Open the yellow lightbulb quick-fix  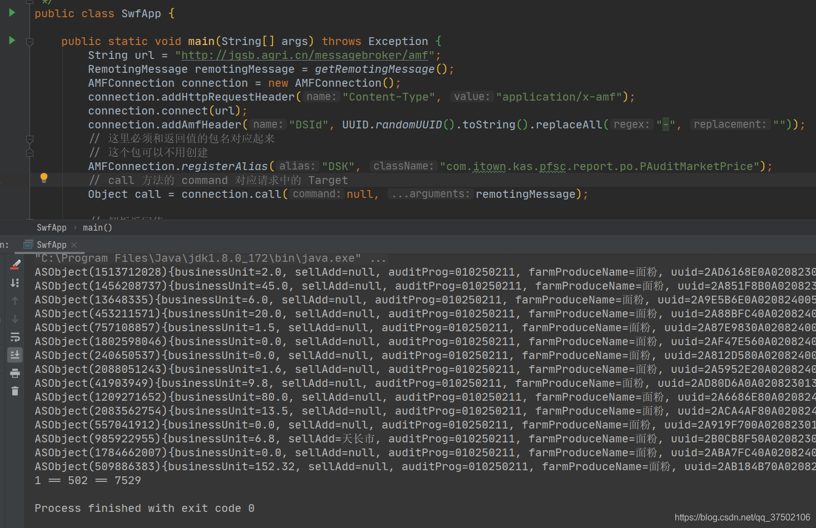pyautogui.click(x=44, y=178)
